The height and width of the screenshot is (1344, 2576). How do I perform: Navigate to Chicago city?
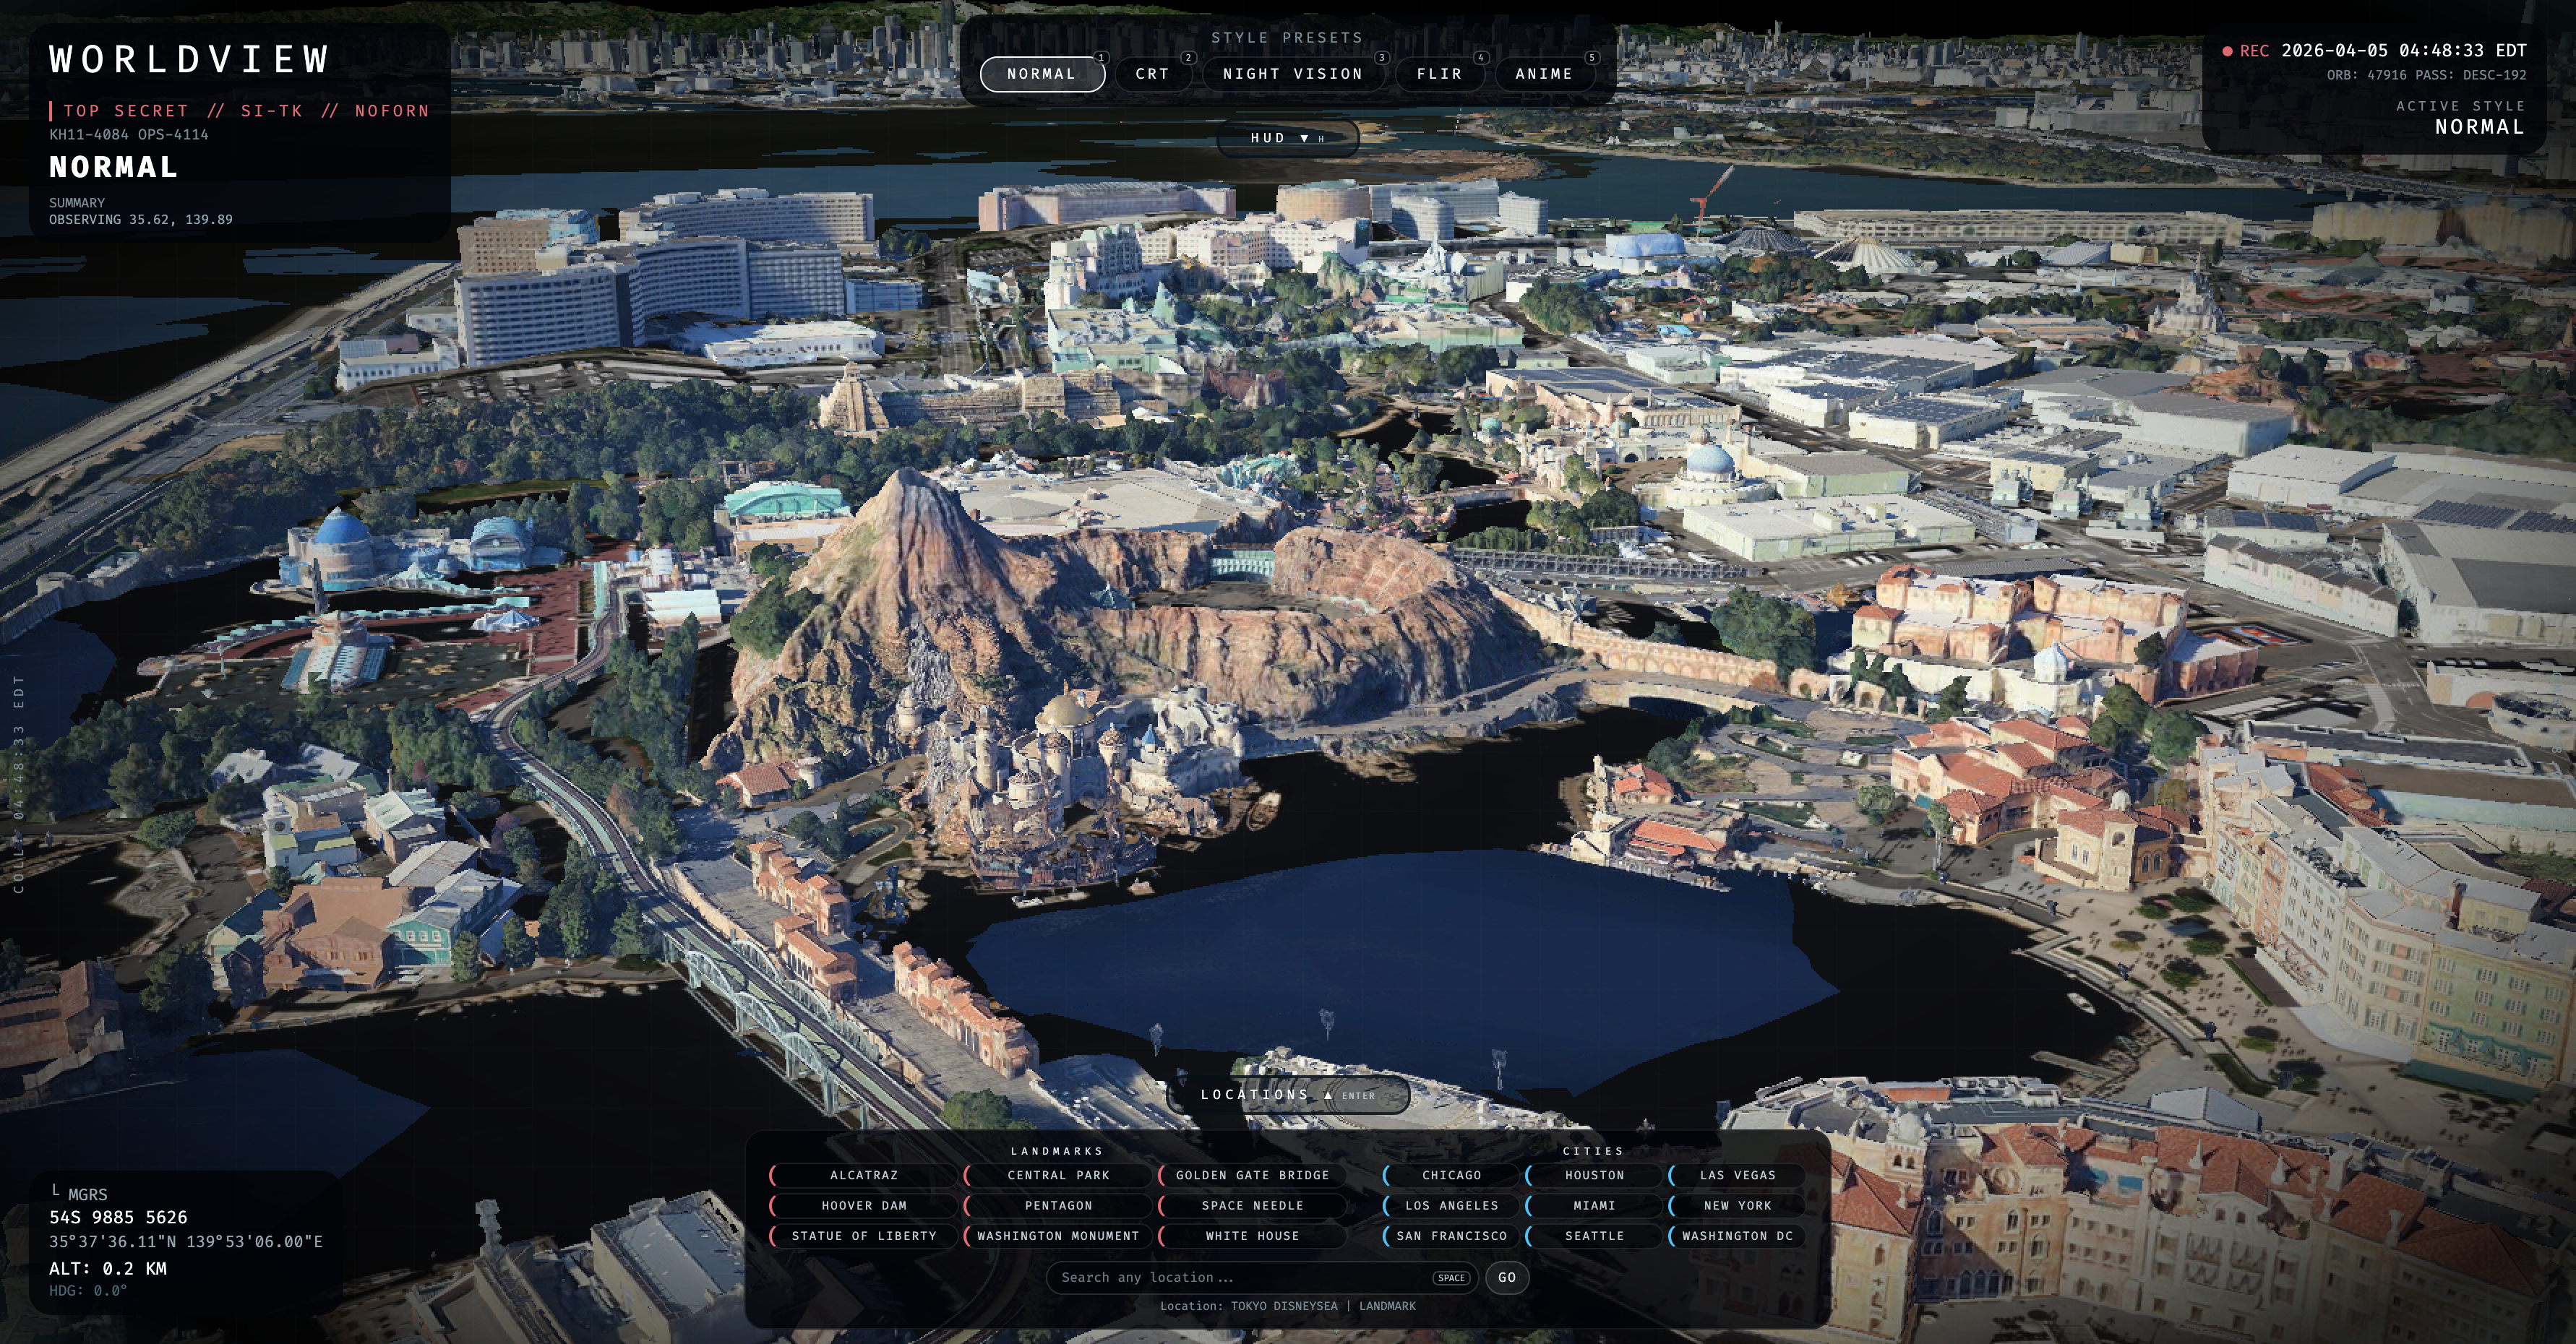coord(1451,1176)
